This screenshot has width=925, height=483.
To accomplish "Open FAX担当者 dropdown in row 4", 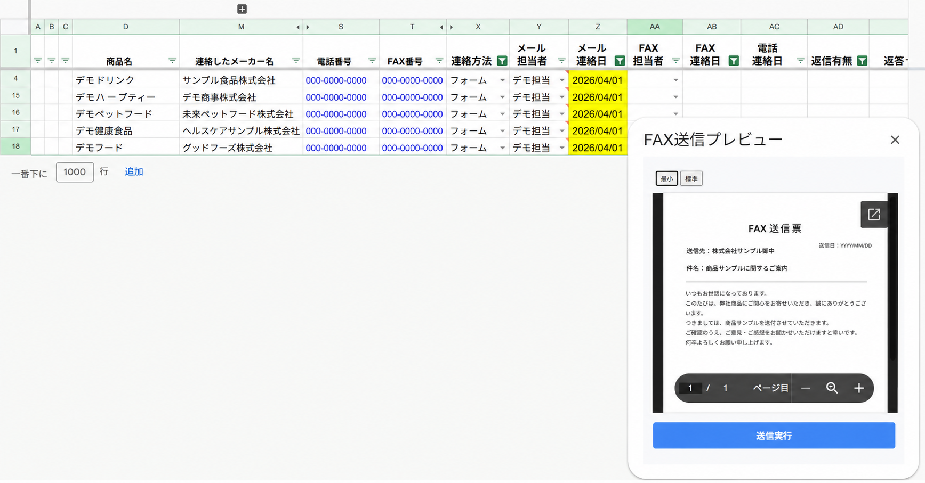I will [675, 80].
